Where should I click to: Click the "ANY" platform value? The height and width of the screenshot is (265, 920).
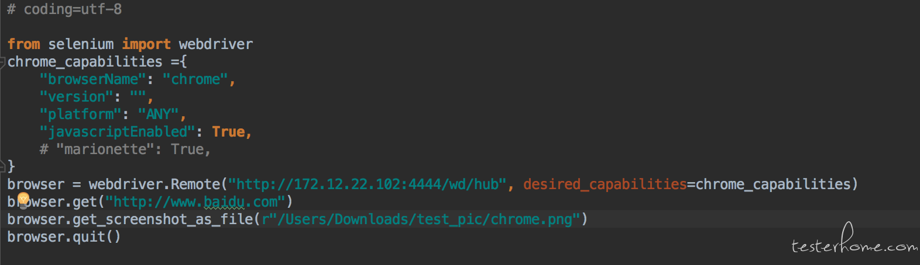[x=158, y=114]
